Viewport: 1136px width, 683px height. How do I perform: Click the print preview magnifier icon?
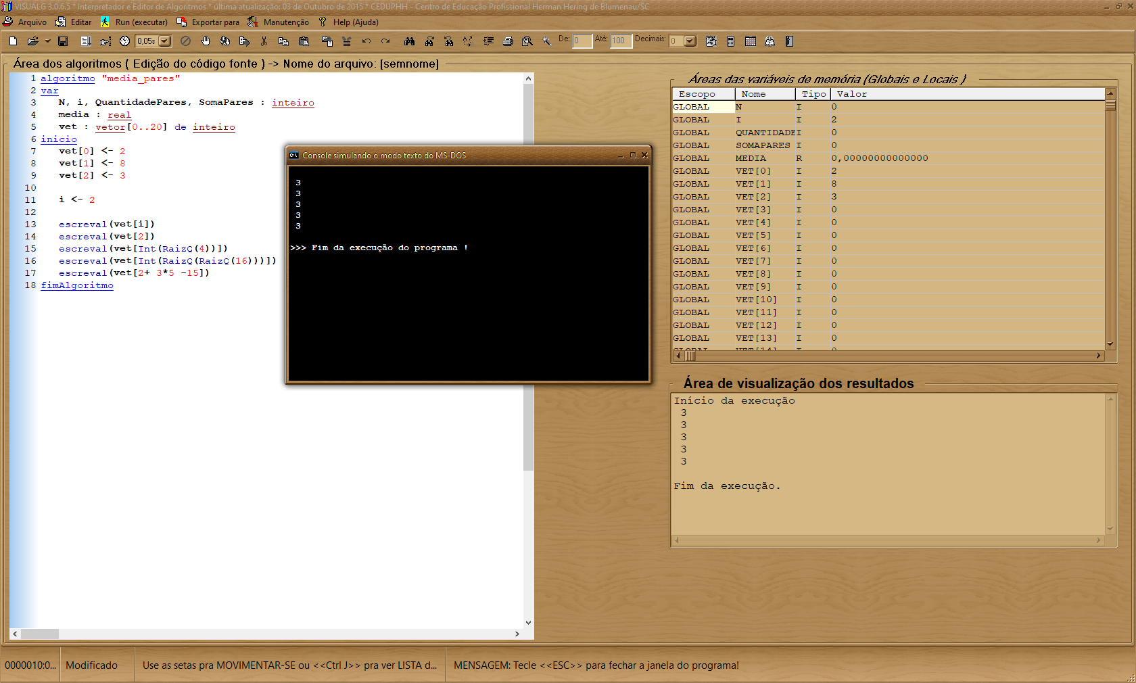click(x=527, y=41)
